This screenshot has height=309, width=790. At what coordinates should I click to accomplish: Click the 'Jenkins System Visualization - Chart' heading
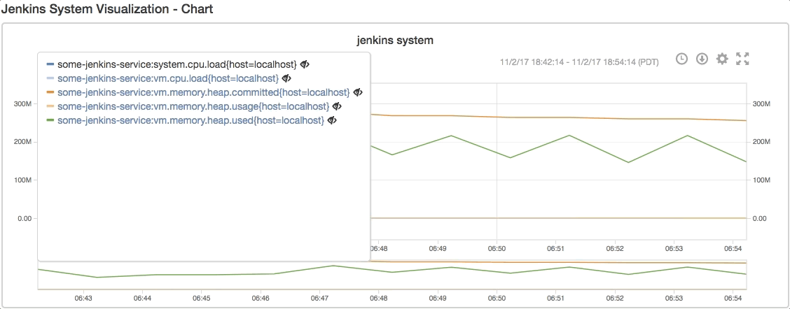tap(107, 9)
